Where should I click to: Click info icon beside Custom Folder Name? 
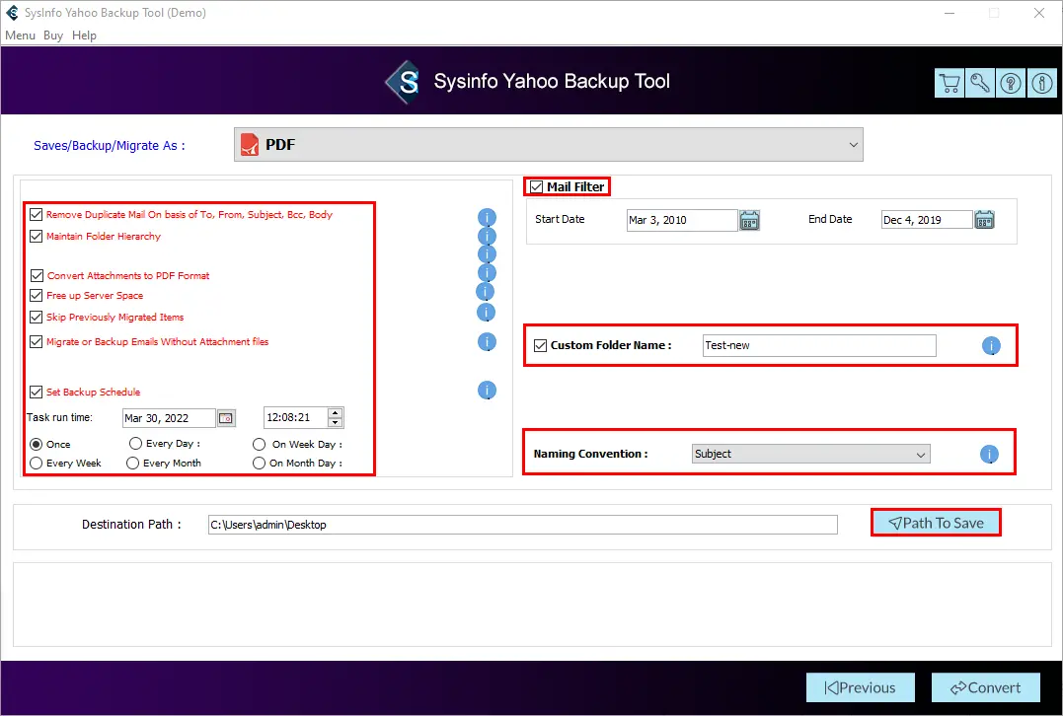coord(991,346)
